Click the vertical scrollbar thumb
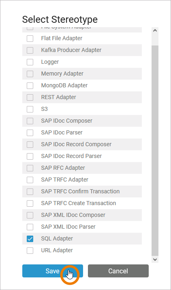The image size is (171, 290). pos(155,151)
